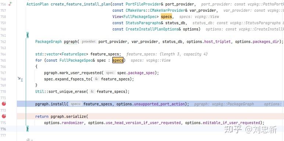The height and width of the screenshot is (141, 284).
Task: Click std::vector on line 764
Action: 47,54
